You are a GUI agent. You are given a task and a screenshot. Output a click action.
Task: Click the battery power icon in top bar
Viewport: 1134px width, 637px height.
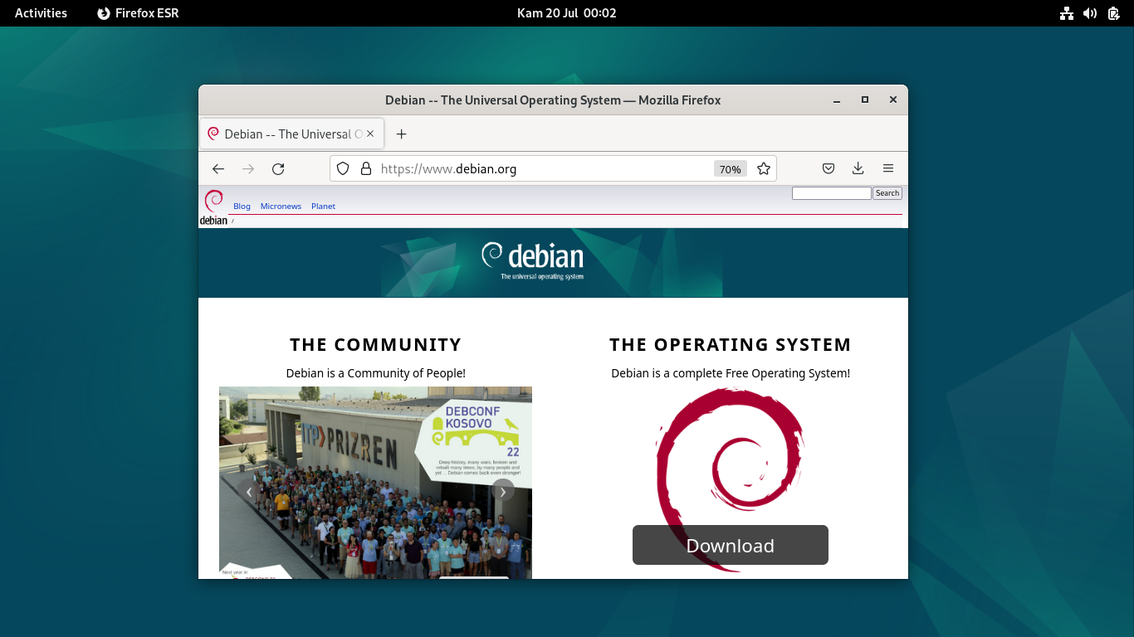[1113, 12]
